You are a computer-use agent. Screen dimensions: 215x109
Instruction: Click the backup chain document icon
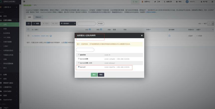click(169, 36)
